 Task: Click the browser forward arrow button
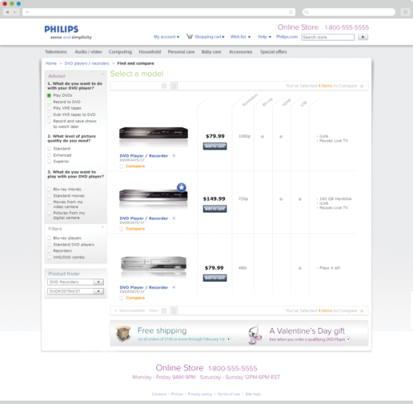click(15, 12)
